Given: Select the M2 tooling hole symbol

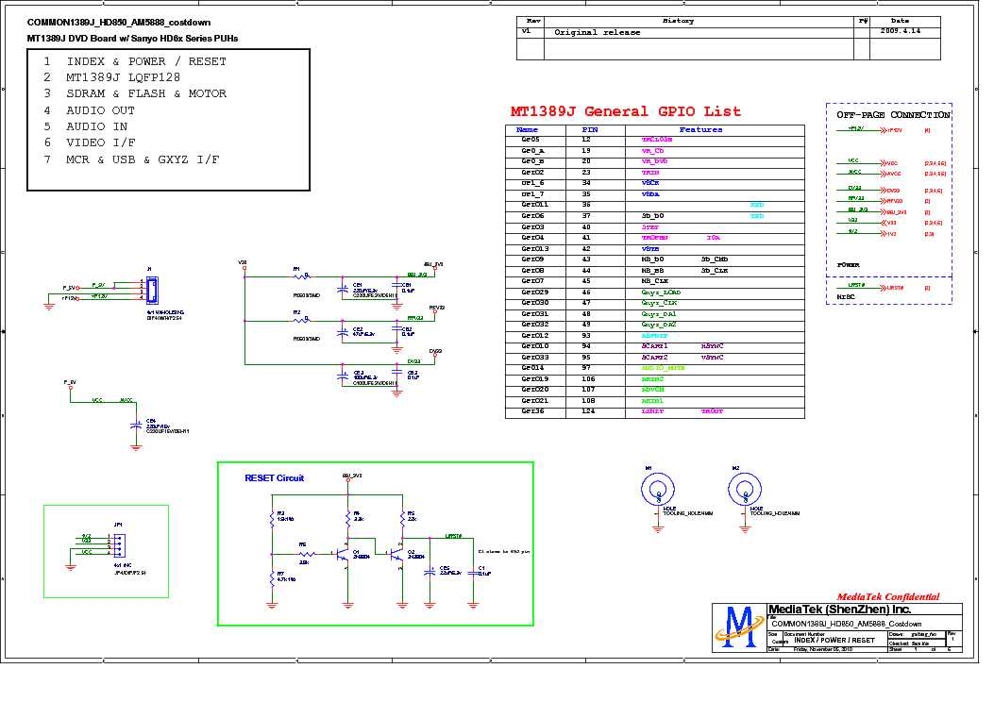Looking at the screenshot, I should pyautogui.click(x=745, y=491).
